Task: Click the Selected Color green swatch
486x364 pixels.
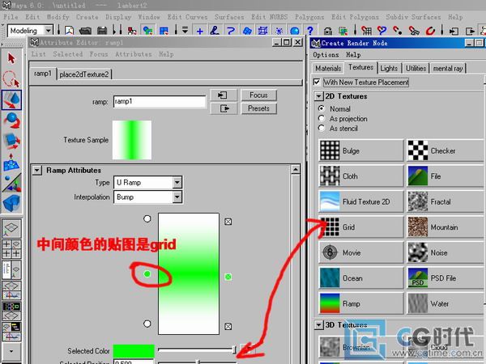Action: tap(134, 351)
